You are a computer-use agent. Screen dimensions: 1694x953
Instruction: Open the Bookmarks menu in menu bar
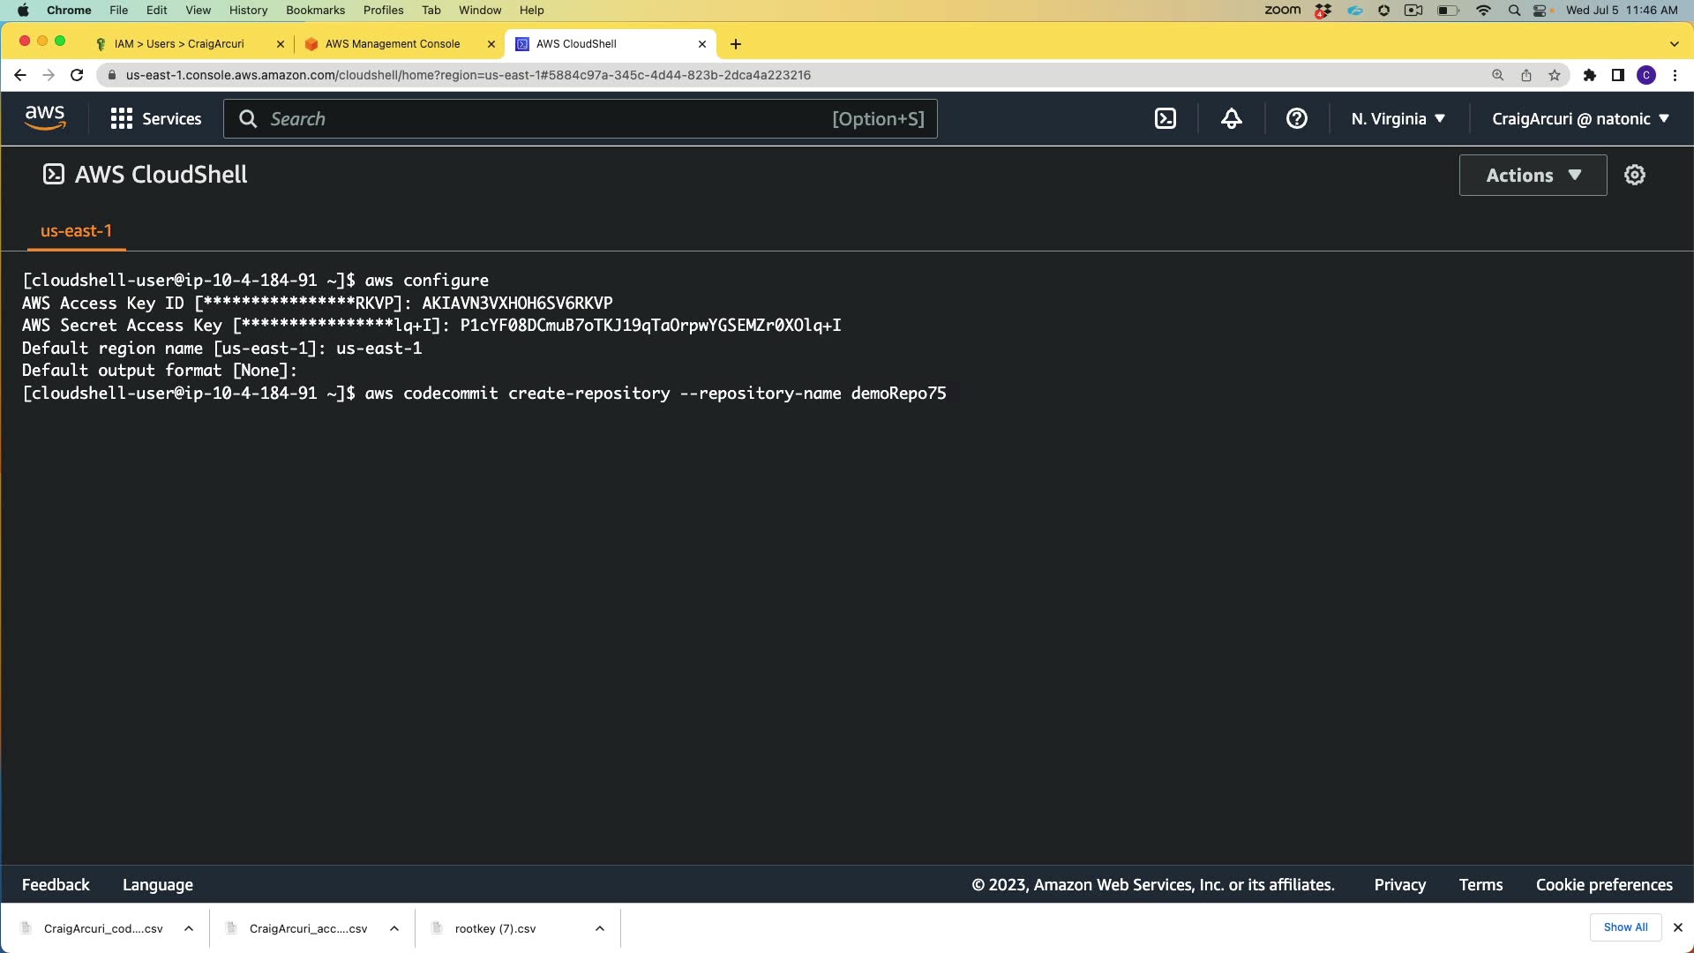(315, 10)
